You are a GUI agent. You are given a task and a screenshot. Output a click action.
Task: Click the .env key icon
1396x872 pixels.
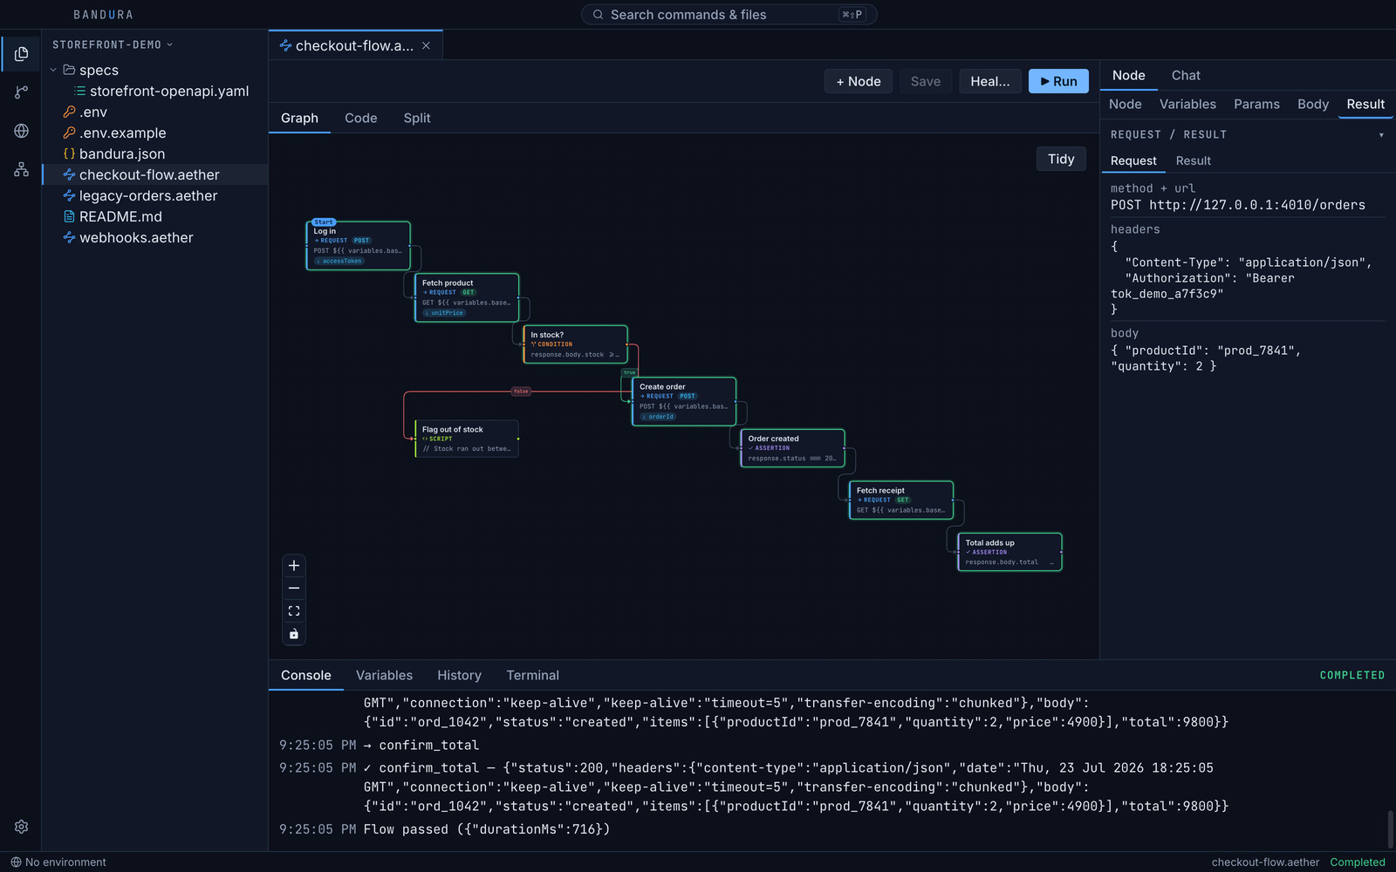[69, 112]
